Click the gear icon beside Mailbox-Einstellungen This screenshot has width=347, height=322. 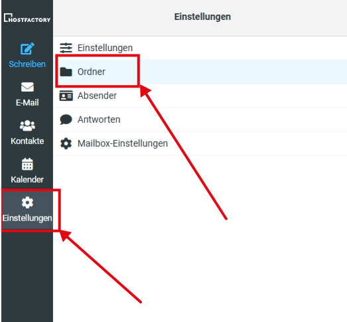(x=66, y=143)
